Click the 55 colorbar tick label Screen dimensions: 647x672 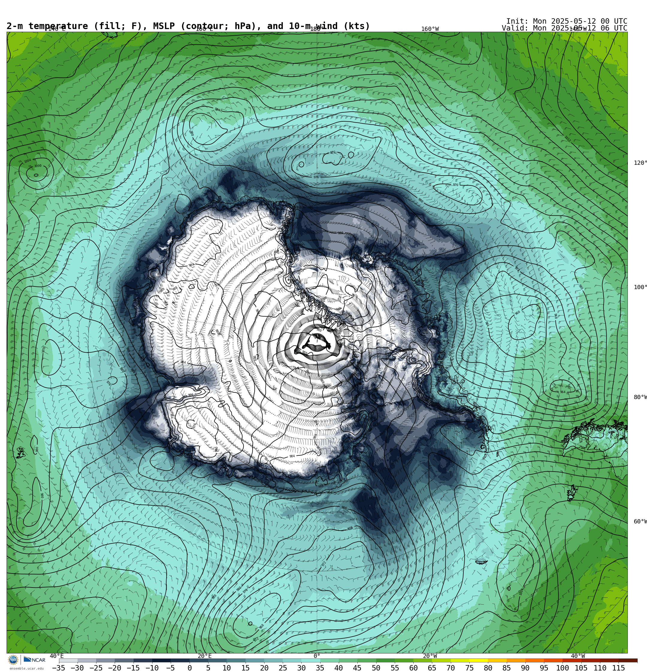click(395, 668)
